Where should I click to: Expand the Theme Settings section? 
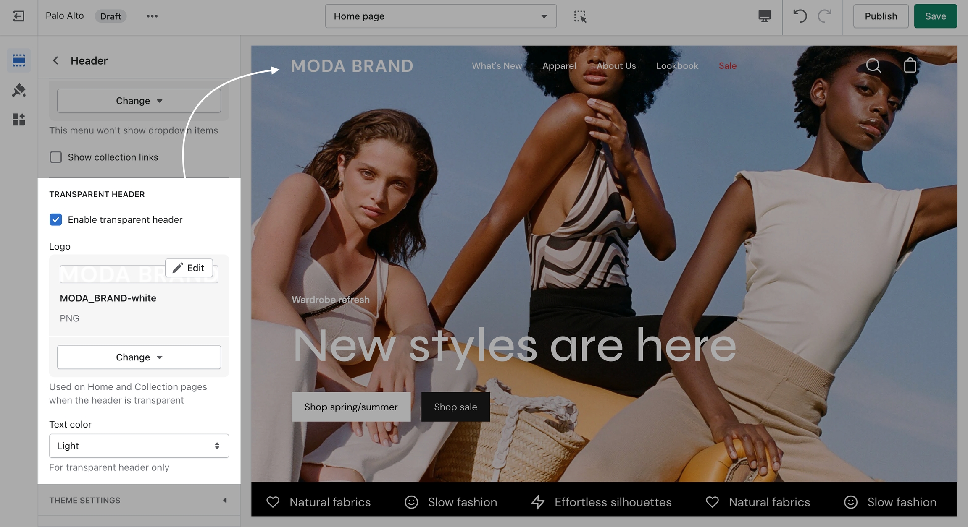coord(139,500)
